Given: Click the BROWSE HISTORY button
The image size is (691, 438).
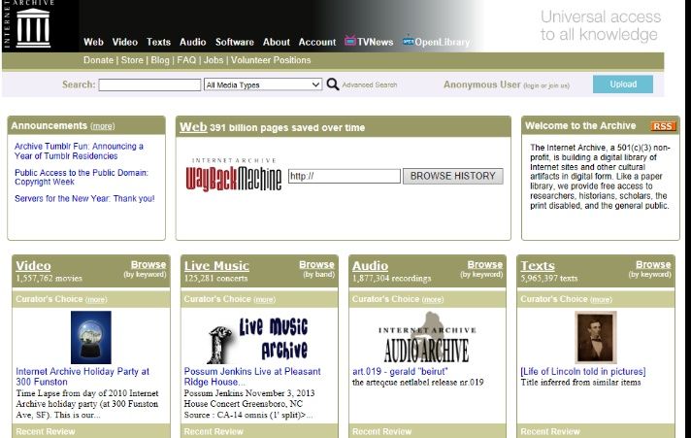Looking at the screenshot, I should [x=452, y=176].
